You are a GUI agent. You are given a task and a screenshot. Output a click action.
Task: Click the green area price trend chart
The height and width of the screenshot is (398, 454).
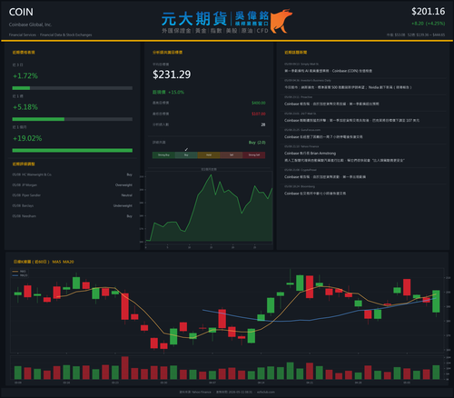[x=209, y=208]
